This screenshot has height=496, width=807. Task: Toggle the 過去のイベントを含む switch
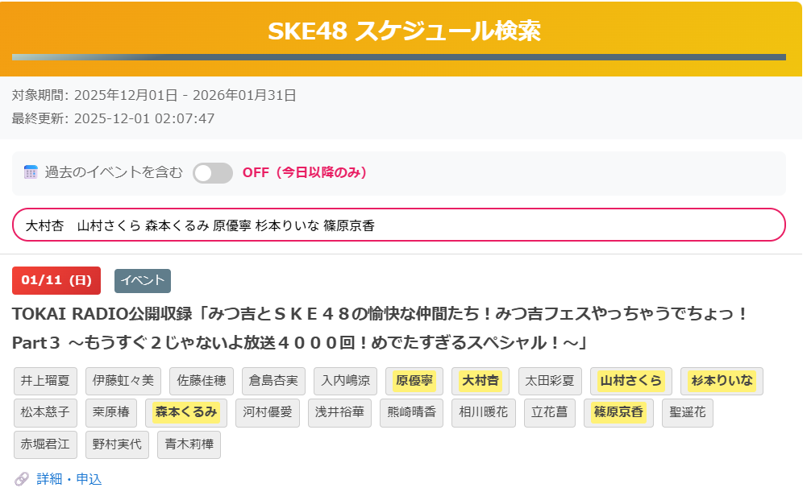click(x=213, y=172)
